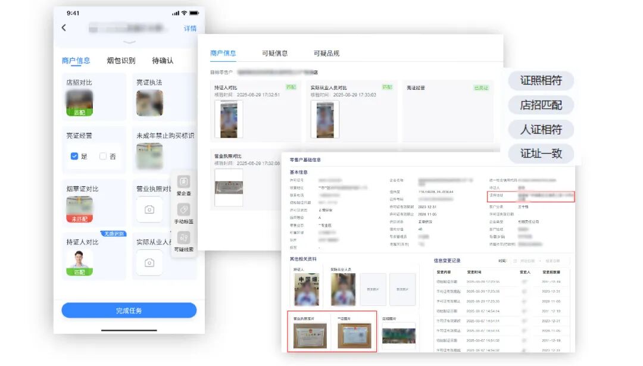Tap camera icon under 营业执照对比
Viewport: 643px width, 366px height.
(149, 209)
